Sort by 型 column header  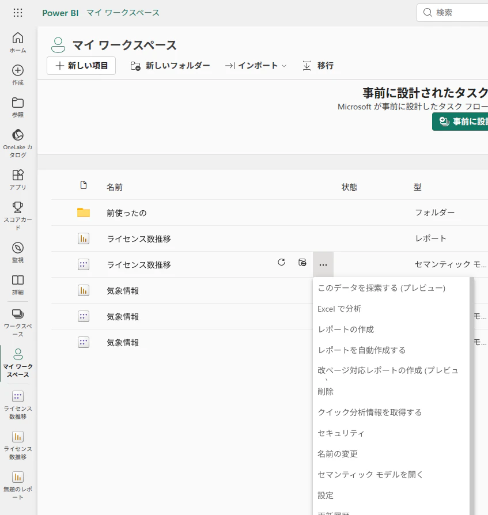pyautogui.click(x=417, y=187)
